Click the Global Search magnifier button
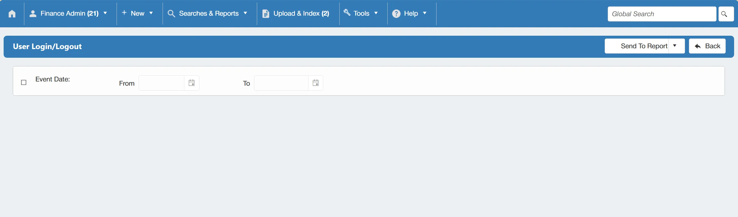 click(726, 14)
